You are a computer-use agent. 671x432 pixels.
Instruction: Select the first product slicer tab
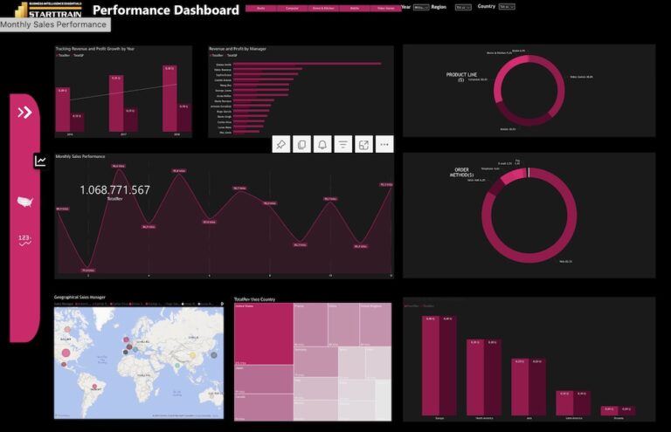(260, 8)
